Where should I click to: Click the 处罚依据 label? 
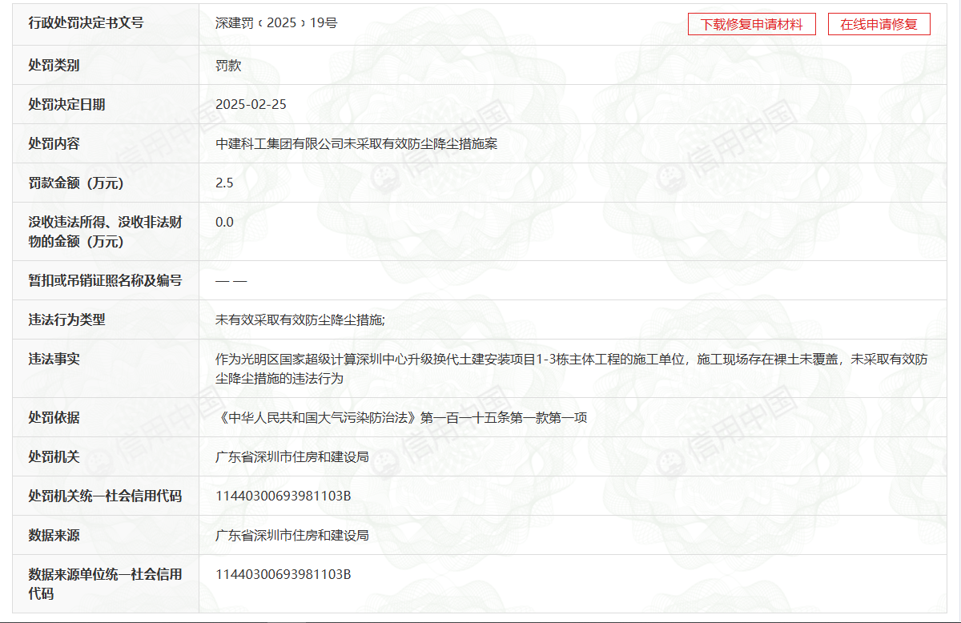(54, 417)
